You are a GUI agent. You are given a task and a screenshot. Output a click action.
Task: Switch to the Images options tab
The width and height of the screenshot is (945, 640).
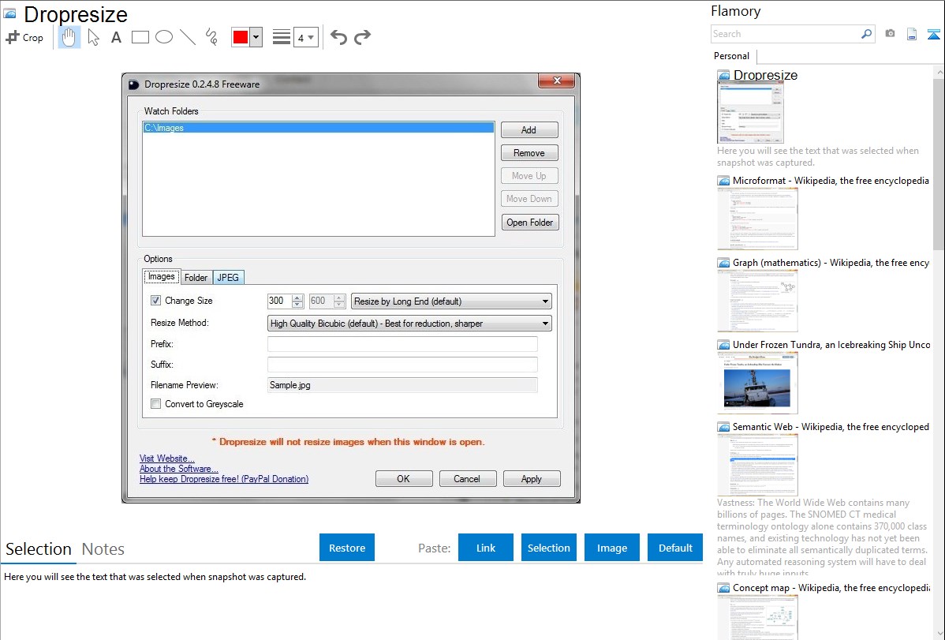(x=162, y=276)
